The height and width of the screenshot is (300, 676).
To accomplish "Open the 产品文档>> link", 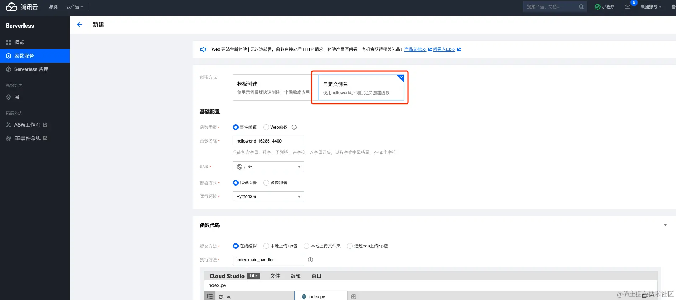I will [x=415, y=49].
